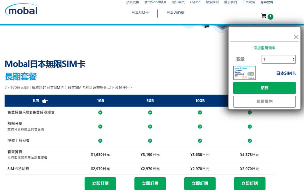Open 聯係我們 in the top menu
The height and width of the screenshot is (196, 304).
pyautogui.click(x=212, y=2)
